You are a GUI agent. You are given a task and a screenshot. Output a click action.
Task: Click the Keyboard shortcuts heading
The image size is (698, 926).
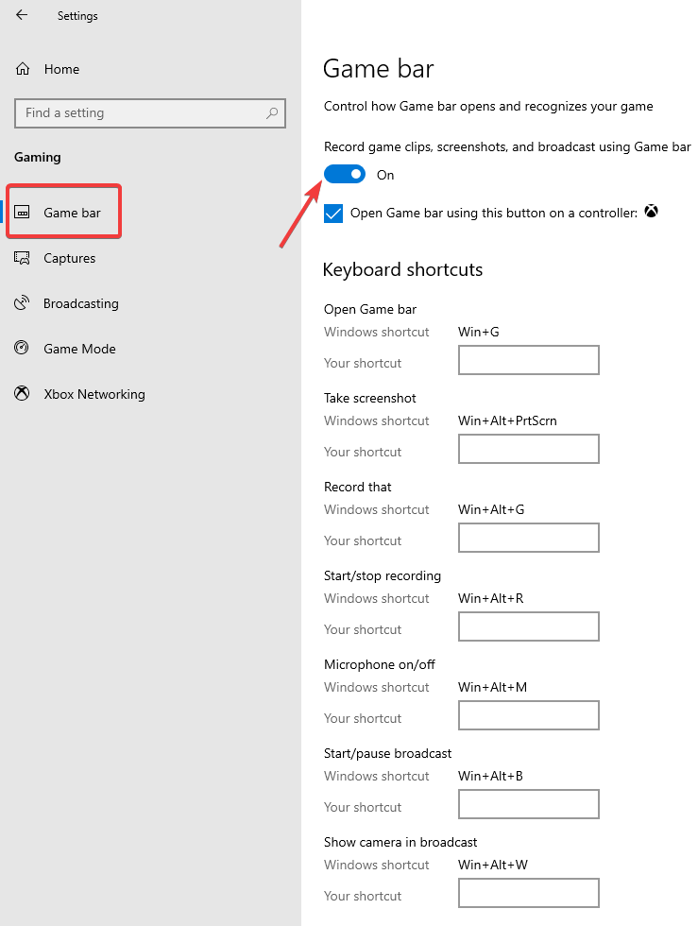click(402, 270)
